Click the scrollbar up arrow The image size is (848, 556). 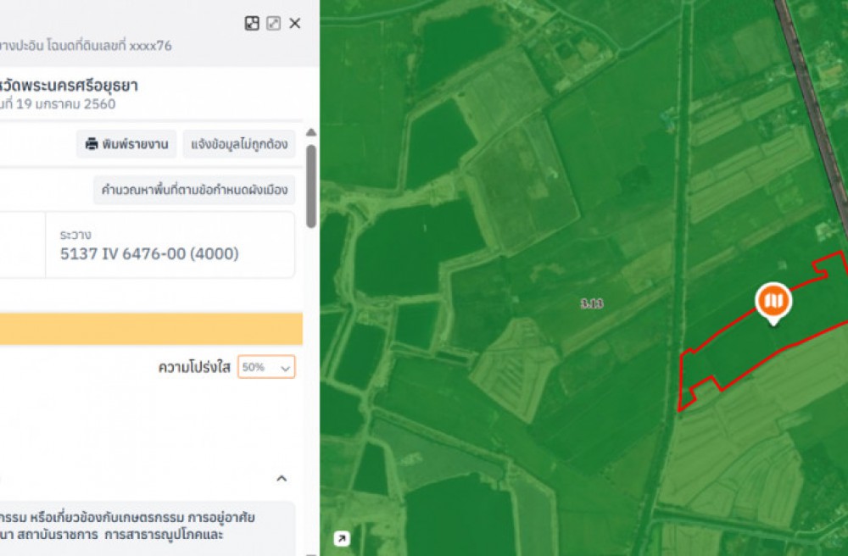point(311,133)
